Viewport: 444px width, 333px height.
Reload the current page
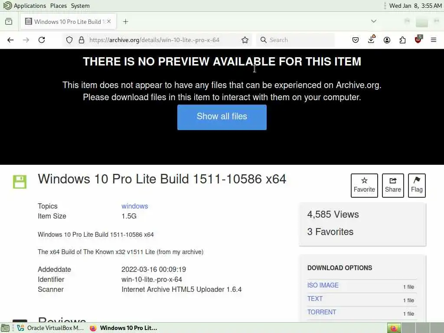(42, 40)
